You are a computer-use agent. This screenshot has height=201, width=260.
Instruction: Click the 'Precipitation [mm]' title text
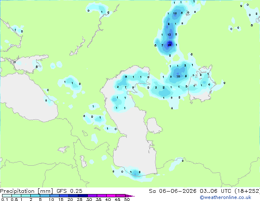pyautogui.click(x=27, y=191)
